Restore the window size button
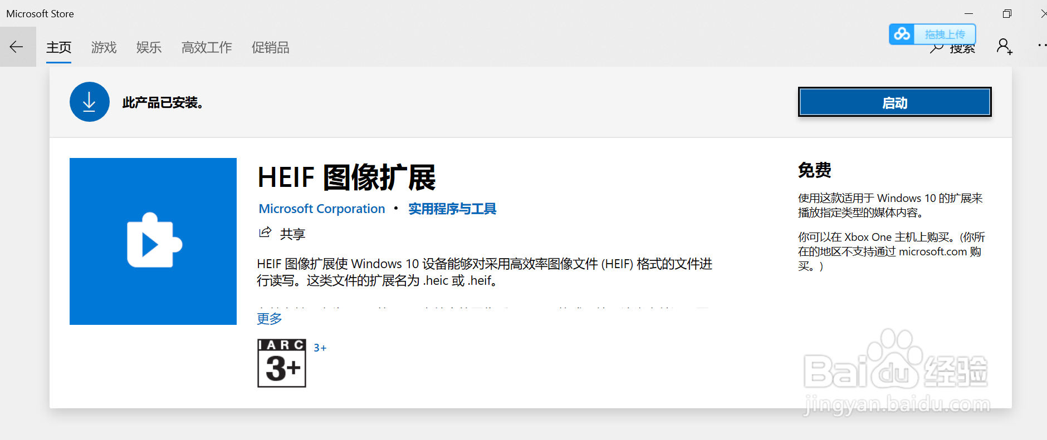This screenshot has width=1047, height=440. (1007, 14)
